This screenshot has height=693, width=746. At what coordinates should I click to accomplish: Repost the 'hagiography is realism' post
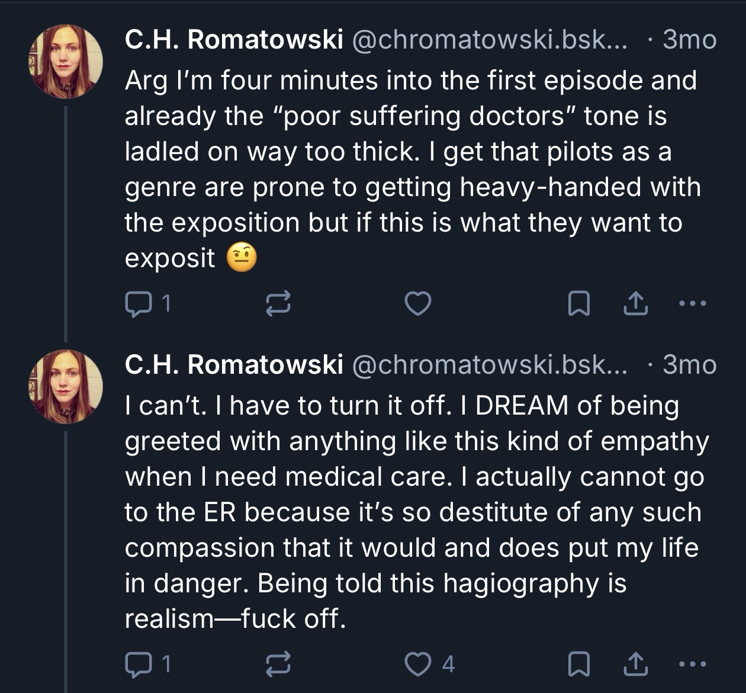[x=277, y=664]
